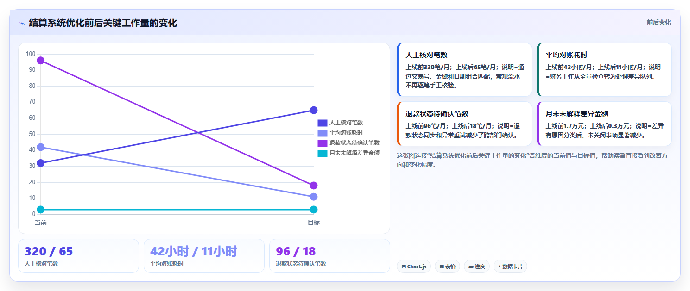Open the 平均对账耗时 detail card heading
690x291 pixels.
tap(567, 55)
